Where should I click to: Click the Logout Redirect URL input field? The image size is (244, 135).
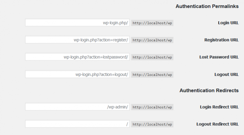77,124
